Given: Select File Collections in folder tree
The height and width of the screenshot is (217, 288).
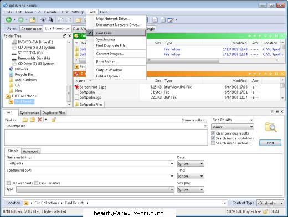Looking at the screenshot, I should [24, 96].
